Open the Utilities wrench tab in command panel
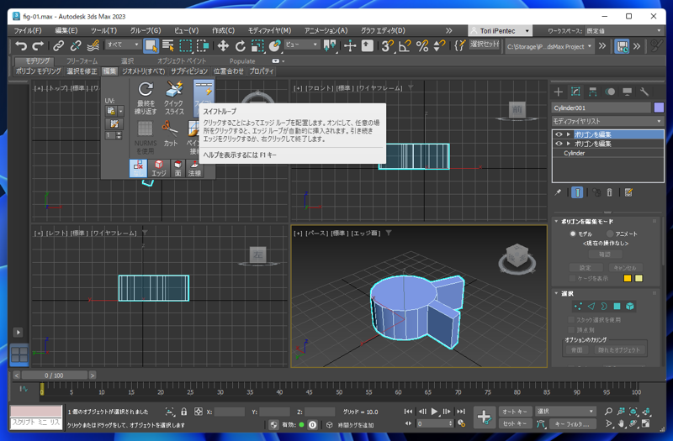Screen dimensions: 673x441 [644, 92]
